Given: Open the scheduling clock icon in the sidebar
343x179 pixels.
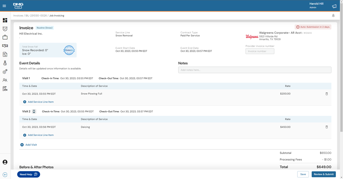Looking at the screenshot, I should point(5,29).
